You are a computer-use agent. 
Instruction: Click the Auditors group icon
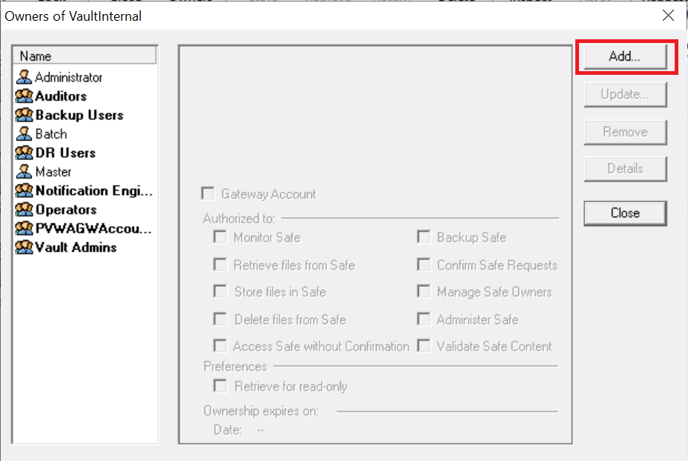(x=24, y=96)
